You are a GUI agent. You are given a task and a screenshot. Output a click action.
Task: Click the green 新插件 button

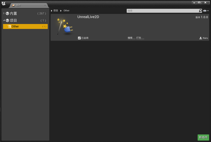(203, 137)
